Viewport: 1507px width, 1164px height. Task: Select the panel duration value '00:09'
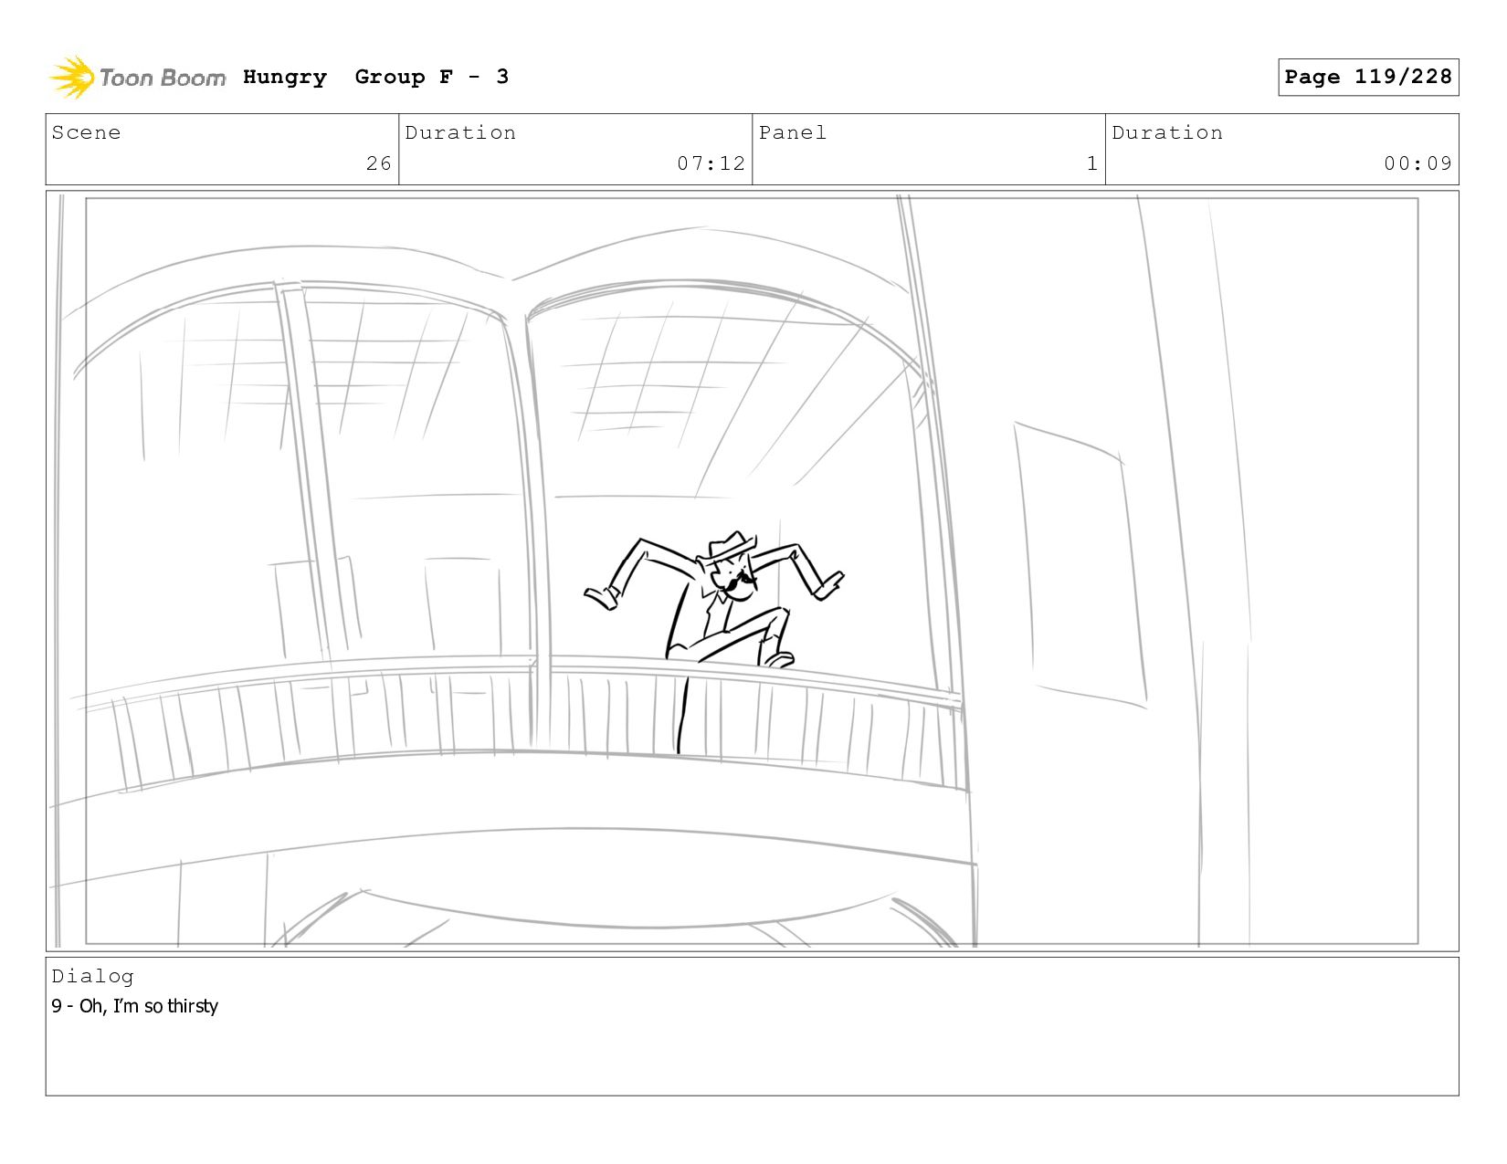[1418, 163]
